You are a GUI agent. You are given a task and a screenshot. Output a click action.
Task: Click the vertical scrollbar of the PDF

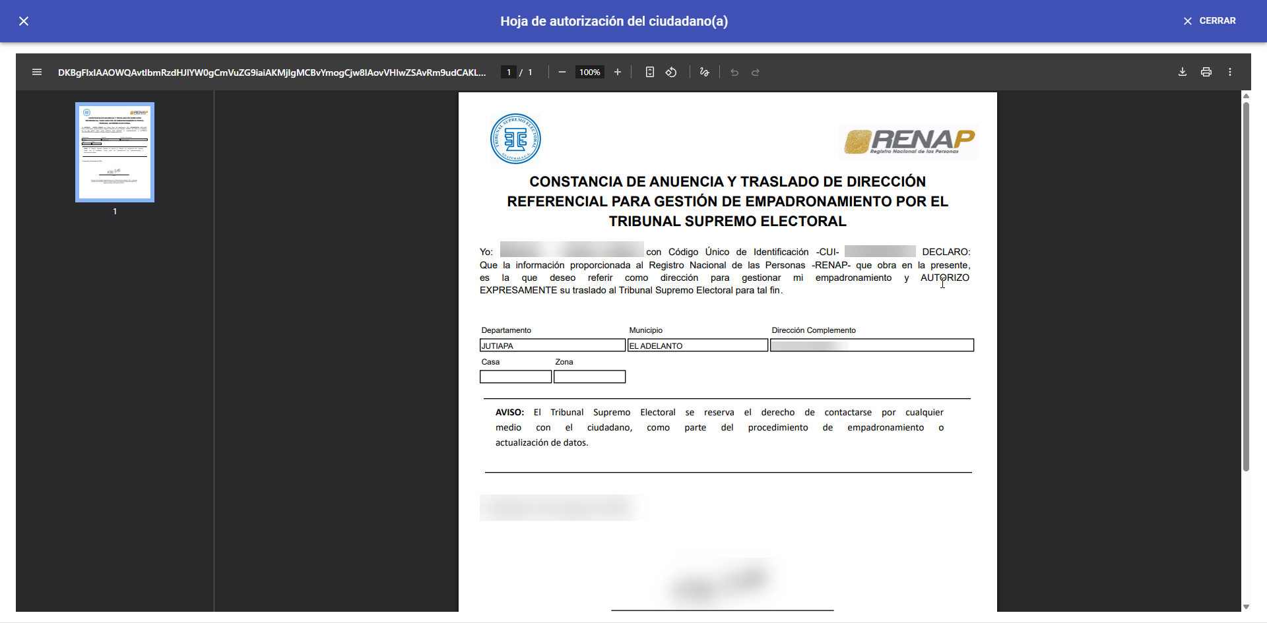1246,283
